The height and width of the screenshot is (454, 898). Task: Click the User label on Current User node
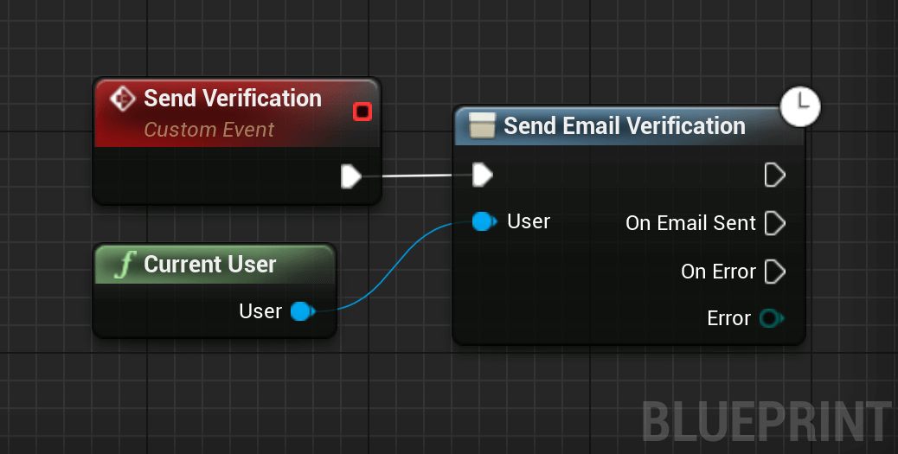tap(260, 311)
